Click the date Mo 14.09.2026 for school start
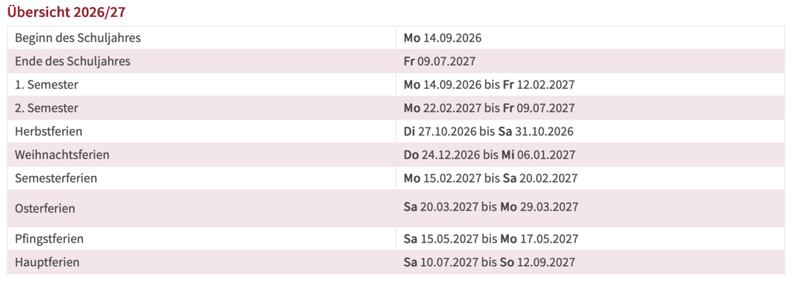Image resolution: width=793 pixels, height=285 pixels. click(x=442, y=38)
